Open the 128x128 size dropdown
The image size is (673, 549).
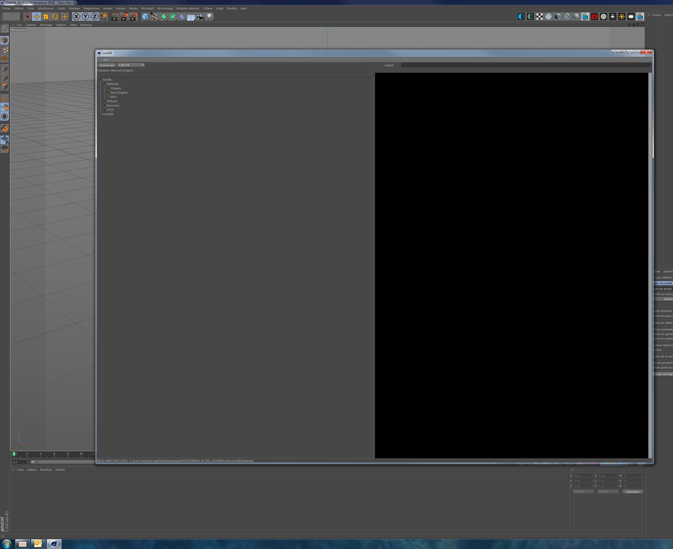coord(131,65)
